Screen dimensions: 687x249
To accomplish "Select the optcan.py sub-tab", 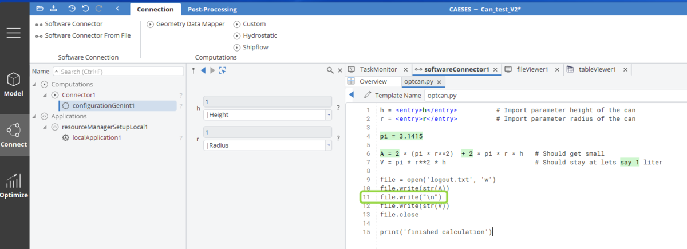I will [x=420, y=82].
